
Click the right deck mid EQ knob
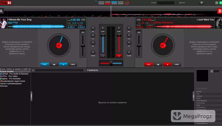[x=129, y=36]
